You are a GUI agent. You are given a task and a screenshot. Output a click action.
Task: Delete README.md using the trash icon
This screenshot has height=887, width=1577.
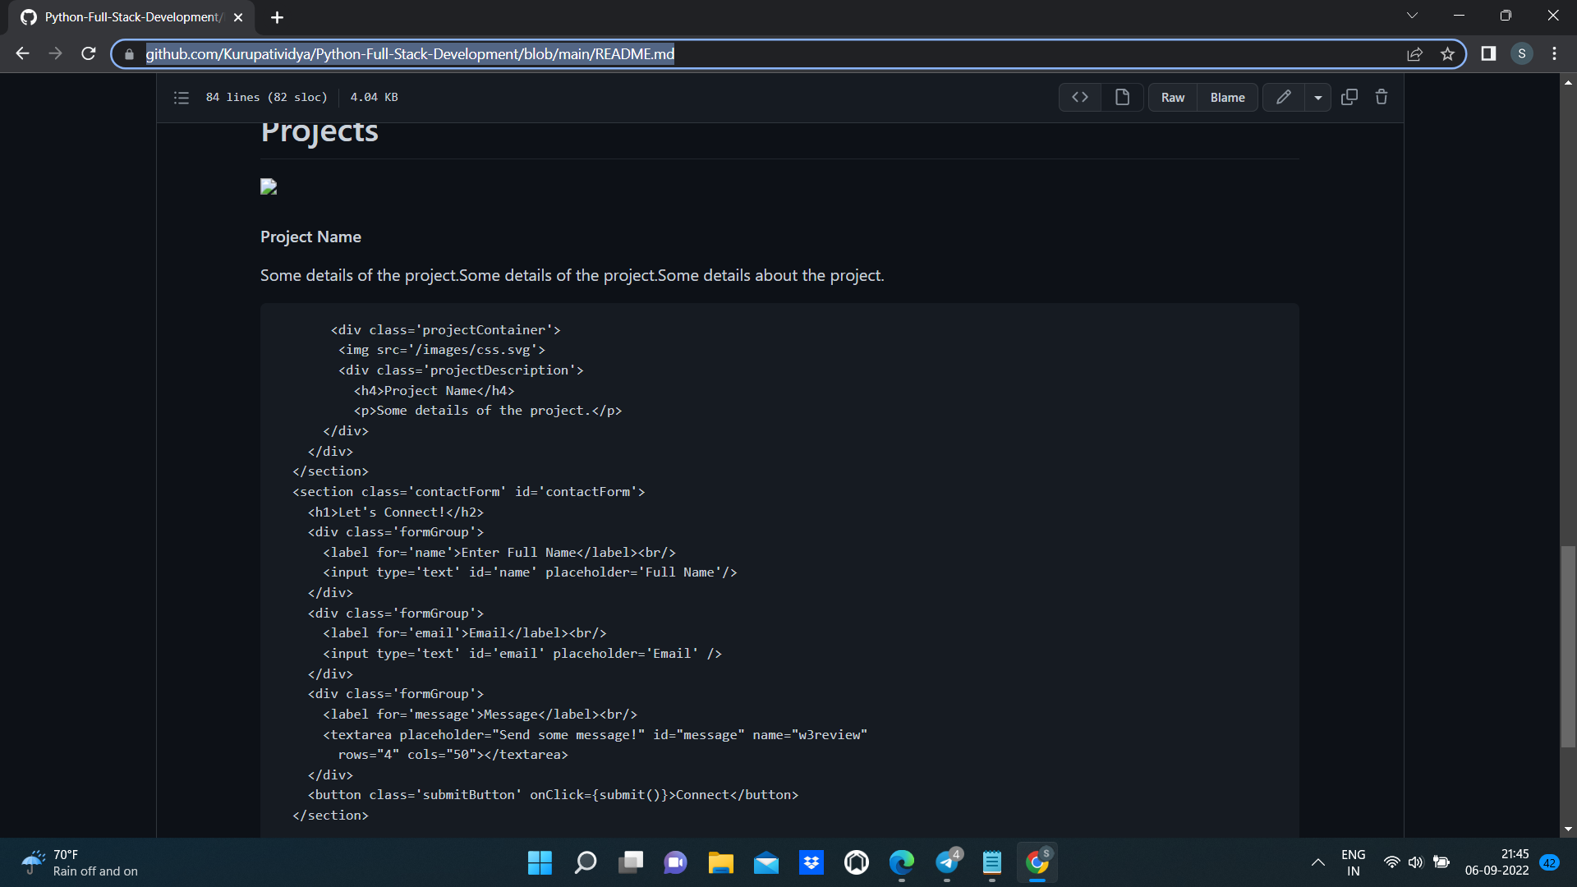point(1381,97)
